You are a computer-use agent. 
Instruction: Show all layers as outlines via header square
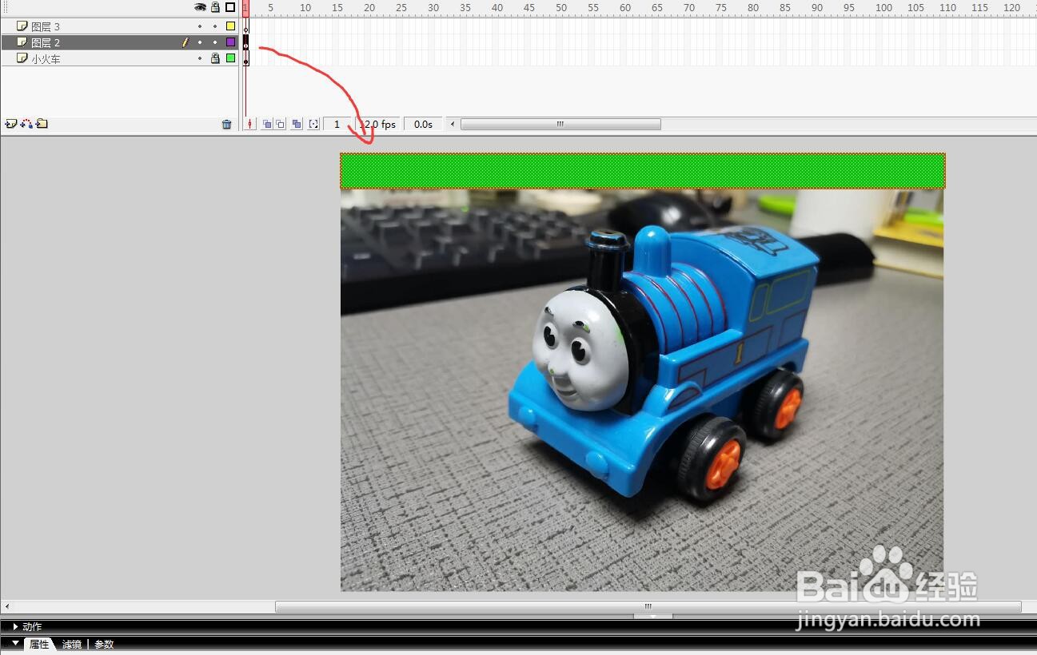pyautogui.click(x=230, y=7)
